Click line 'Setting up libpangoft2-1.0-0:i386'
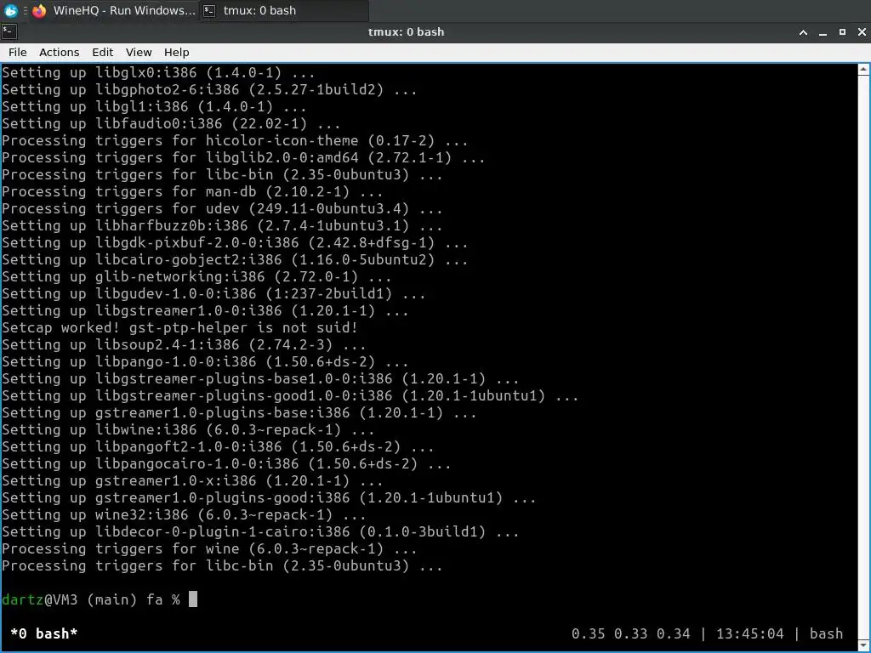Viewport: 871px width, 653px height. click(218, 446)
